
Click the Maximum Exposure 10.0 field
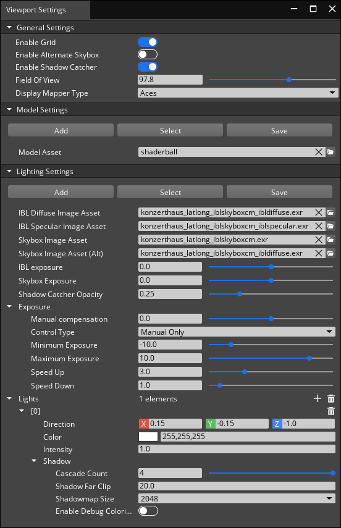tap(170, 358)
